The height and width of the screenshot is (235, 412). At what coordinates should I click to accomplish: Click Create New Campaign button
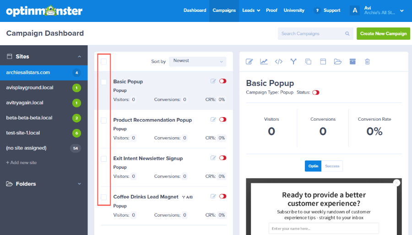click(383, 33)
